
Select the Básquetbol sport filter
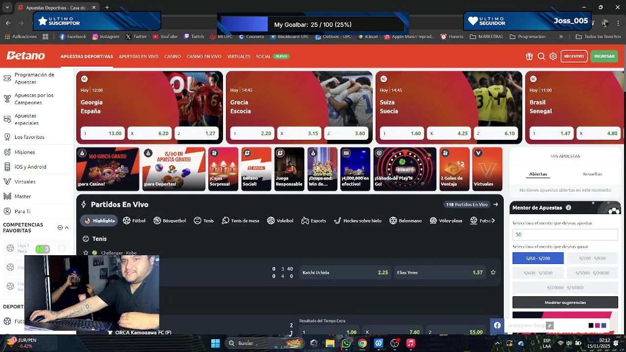coord(170,220)
